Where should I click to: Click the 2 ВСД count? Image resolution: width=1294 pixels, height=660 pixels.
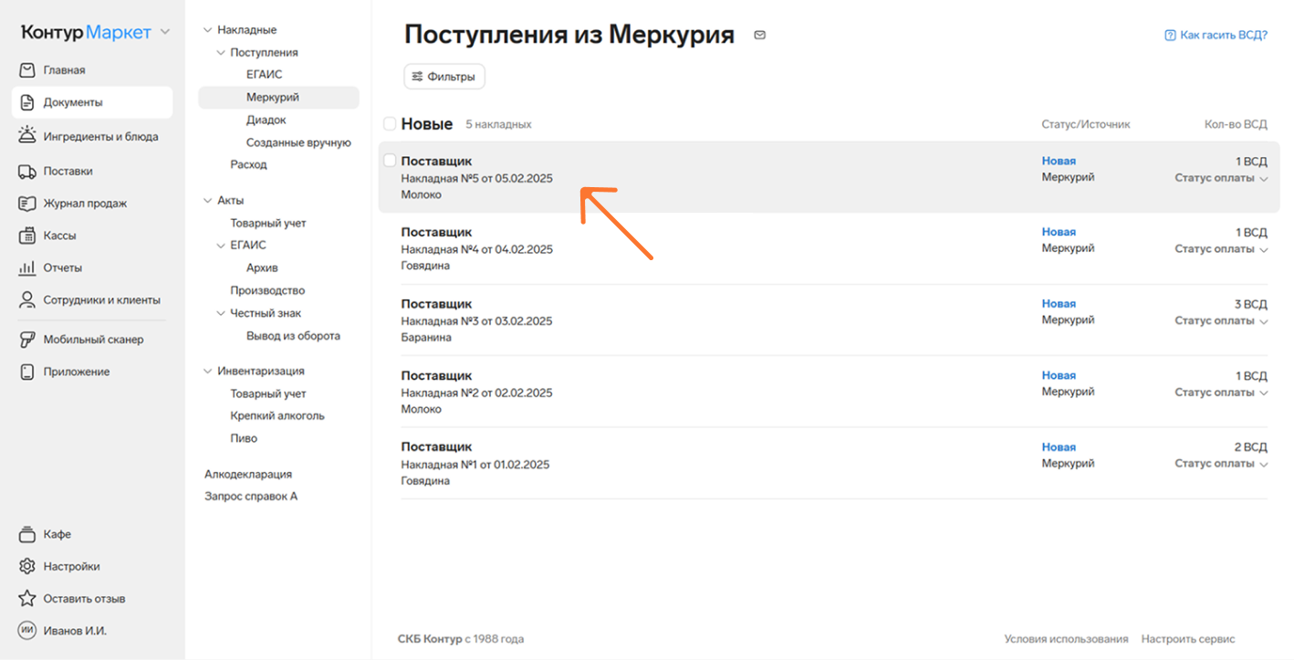tap(1250, 447)
